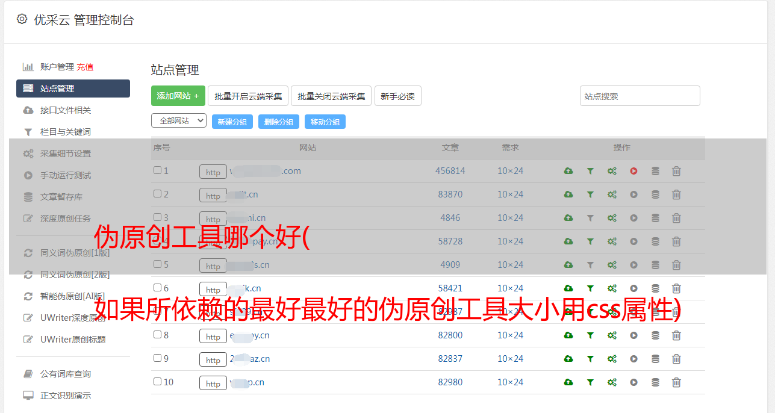775x413 pixels.
Task: Click the http button in row 2
Action: 213,196
